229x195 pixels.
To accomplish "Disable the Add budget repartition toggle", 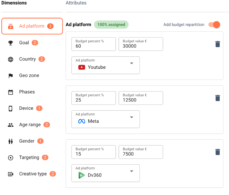I will click(x=214, y=25).
